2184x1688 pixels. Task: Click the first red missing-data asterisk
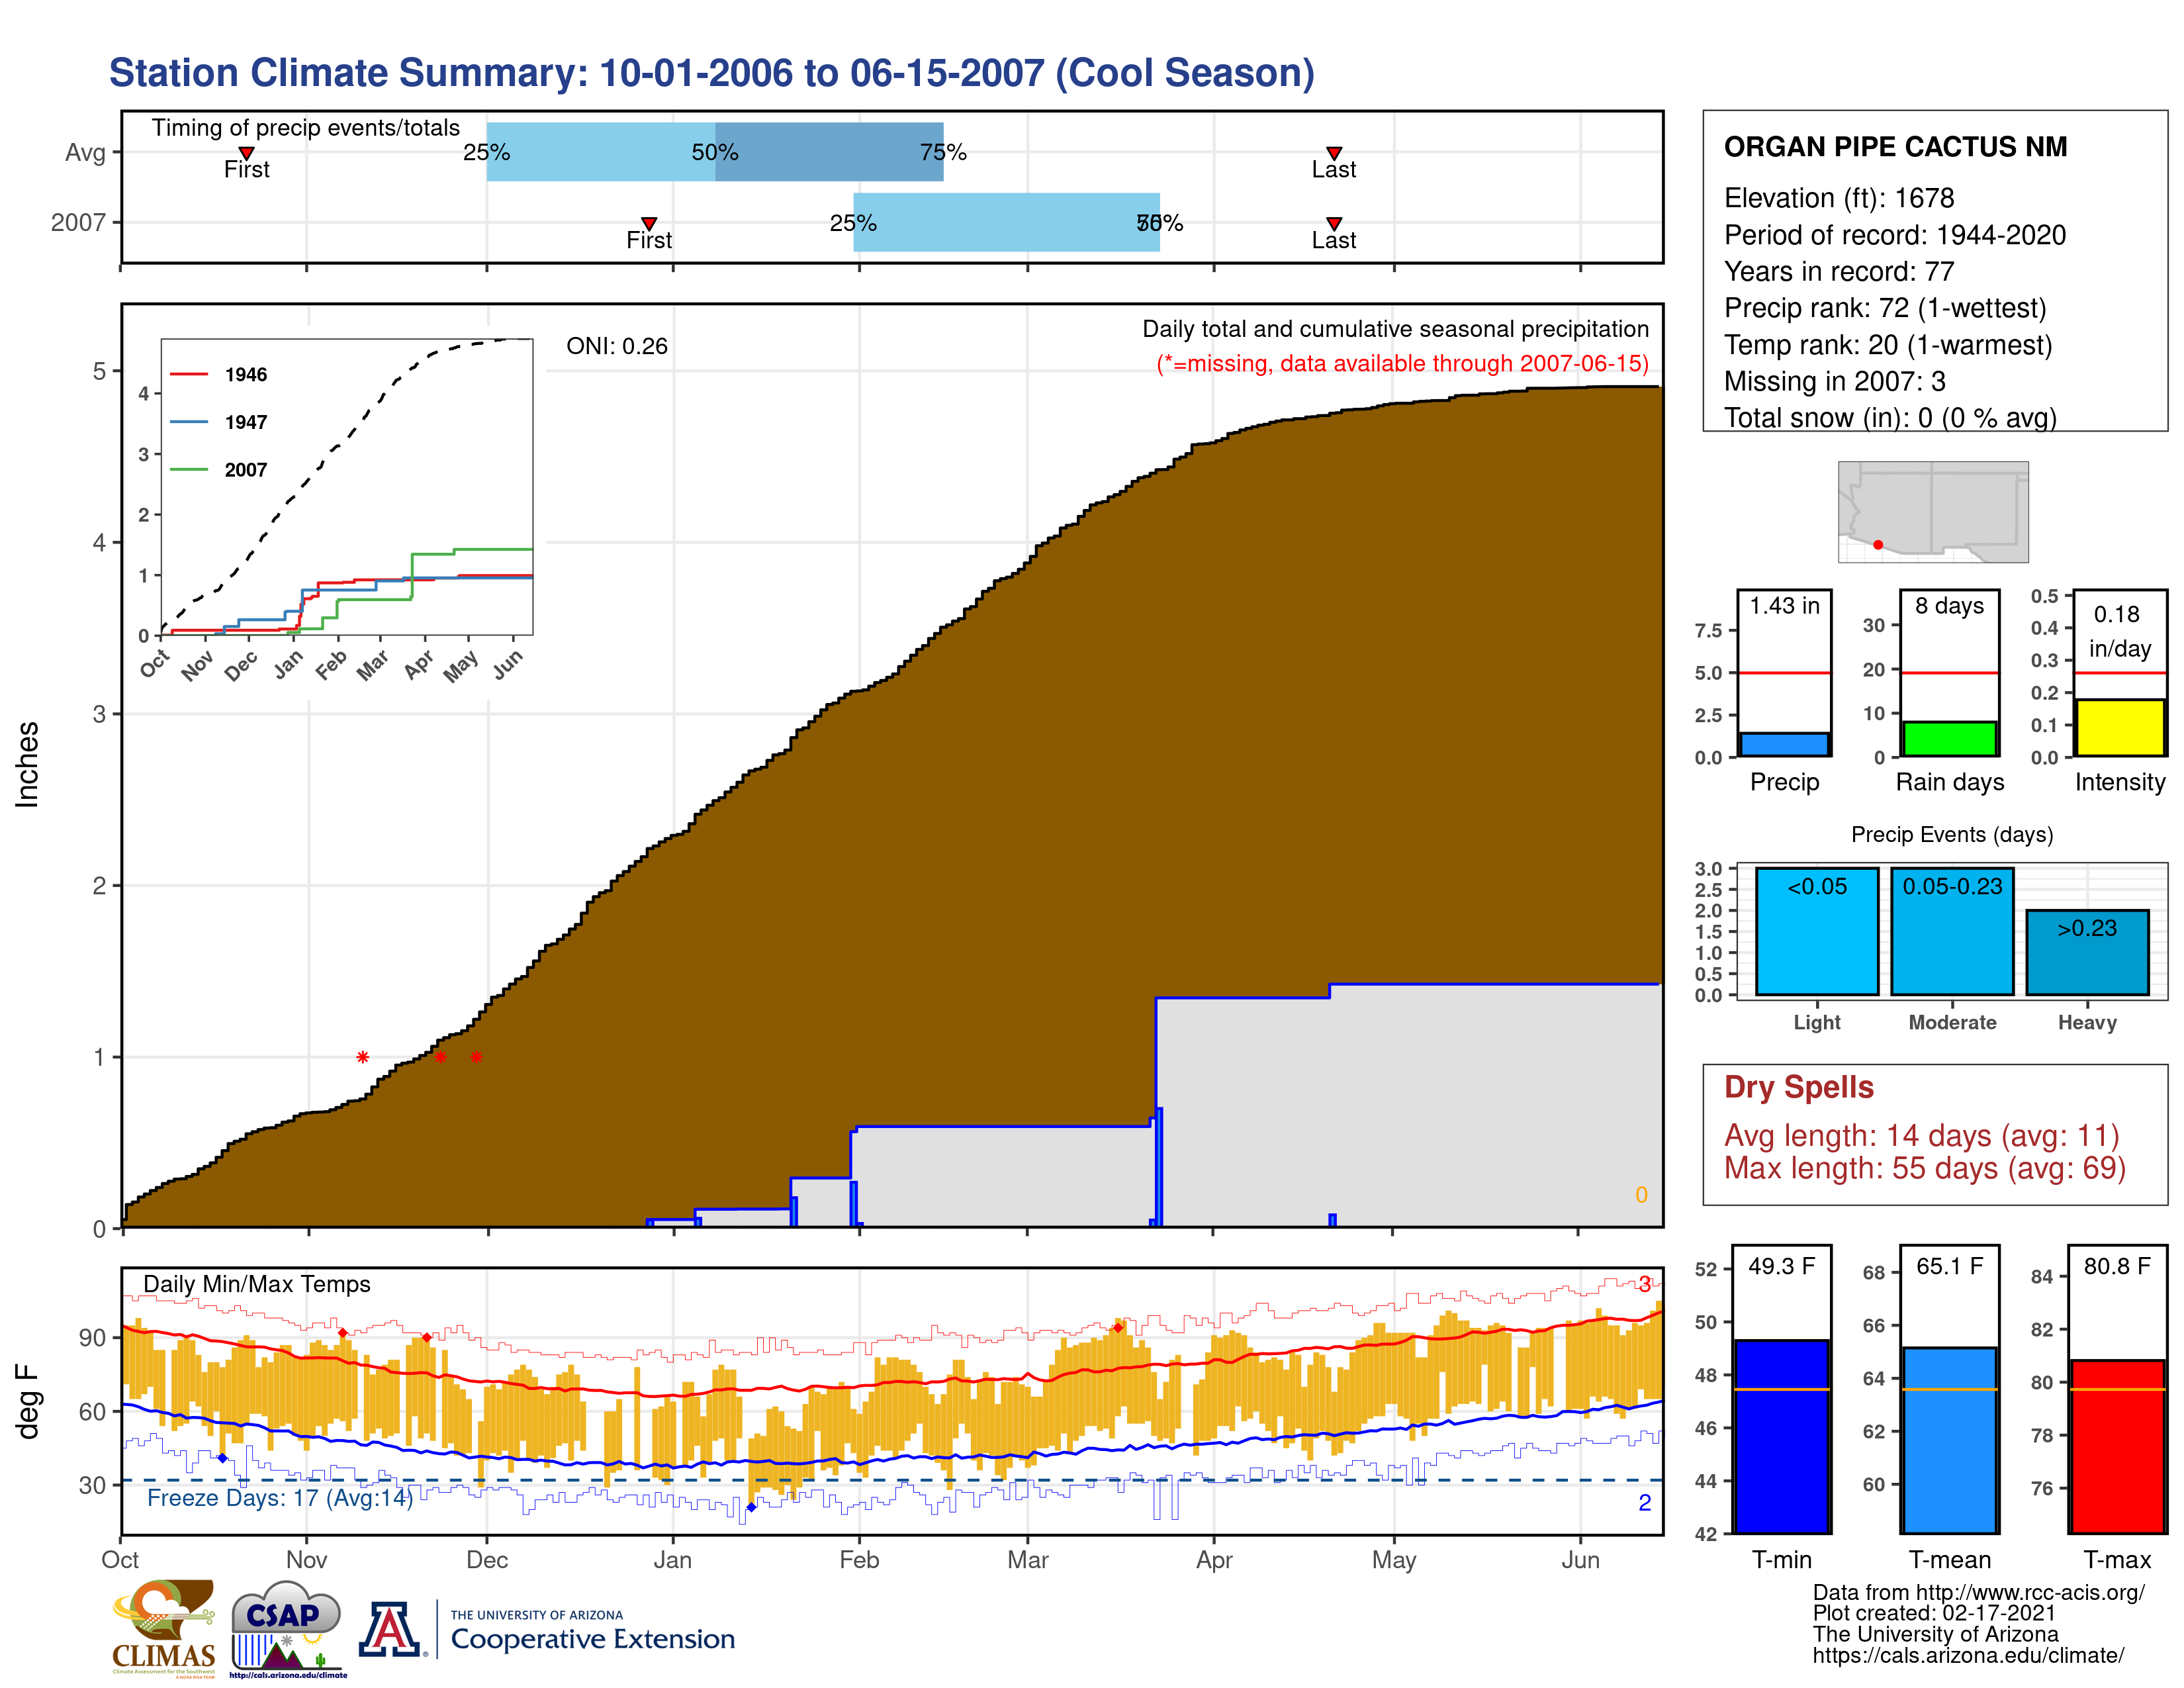coord(363,1057)
